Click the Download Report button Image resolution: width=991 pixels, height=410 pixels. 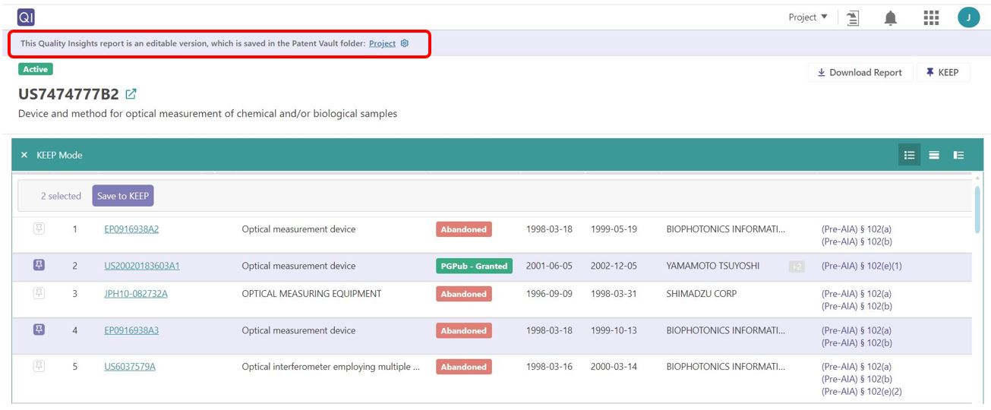point(860,73)
